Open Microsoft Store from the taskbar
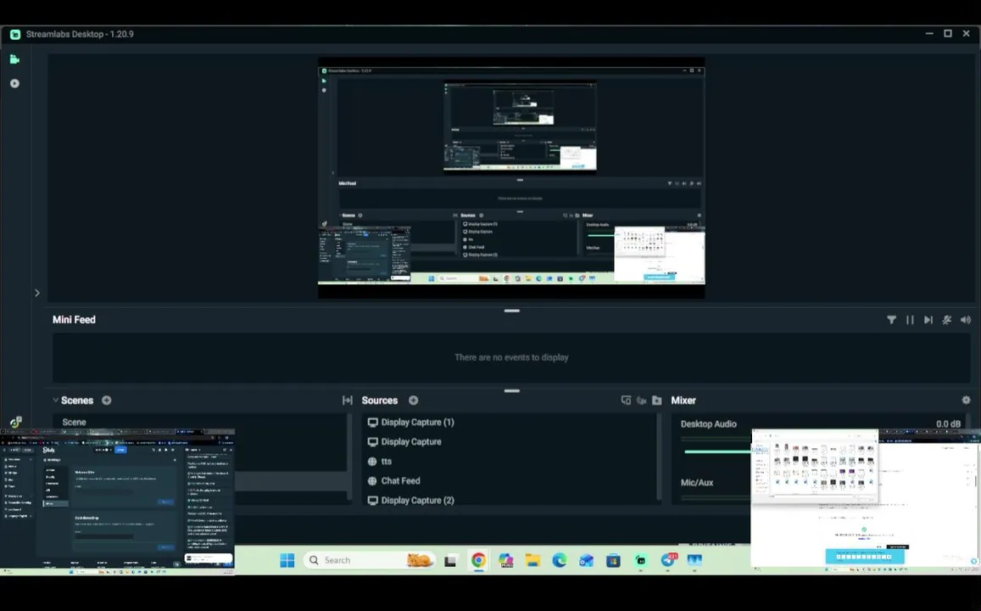The height and width of the screenshot is (611, 981). tap(613, 560)
